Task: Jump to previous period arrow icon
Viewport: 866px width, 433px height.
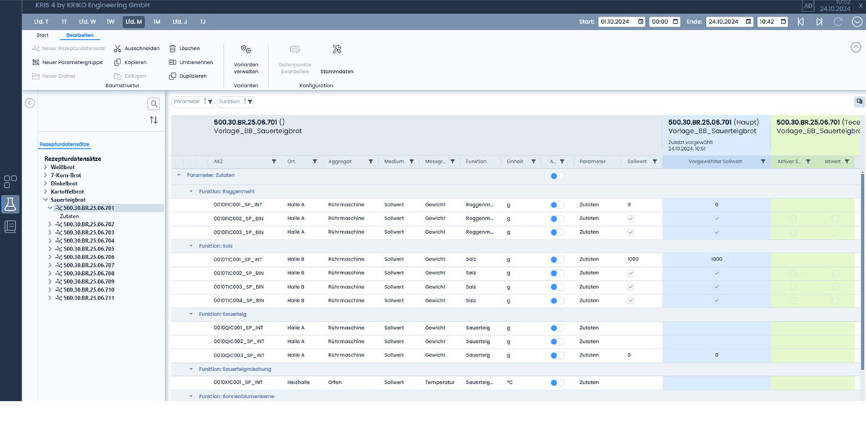Action: click(801, 22)
